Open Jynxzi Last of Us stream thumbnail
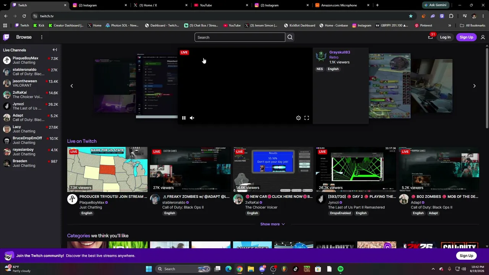The height and width of the screenshot is (275, 489). point(356,170)
